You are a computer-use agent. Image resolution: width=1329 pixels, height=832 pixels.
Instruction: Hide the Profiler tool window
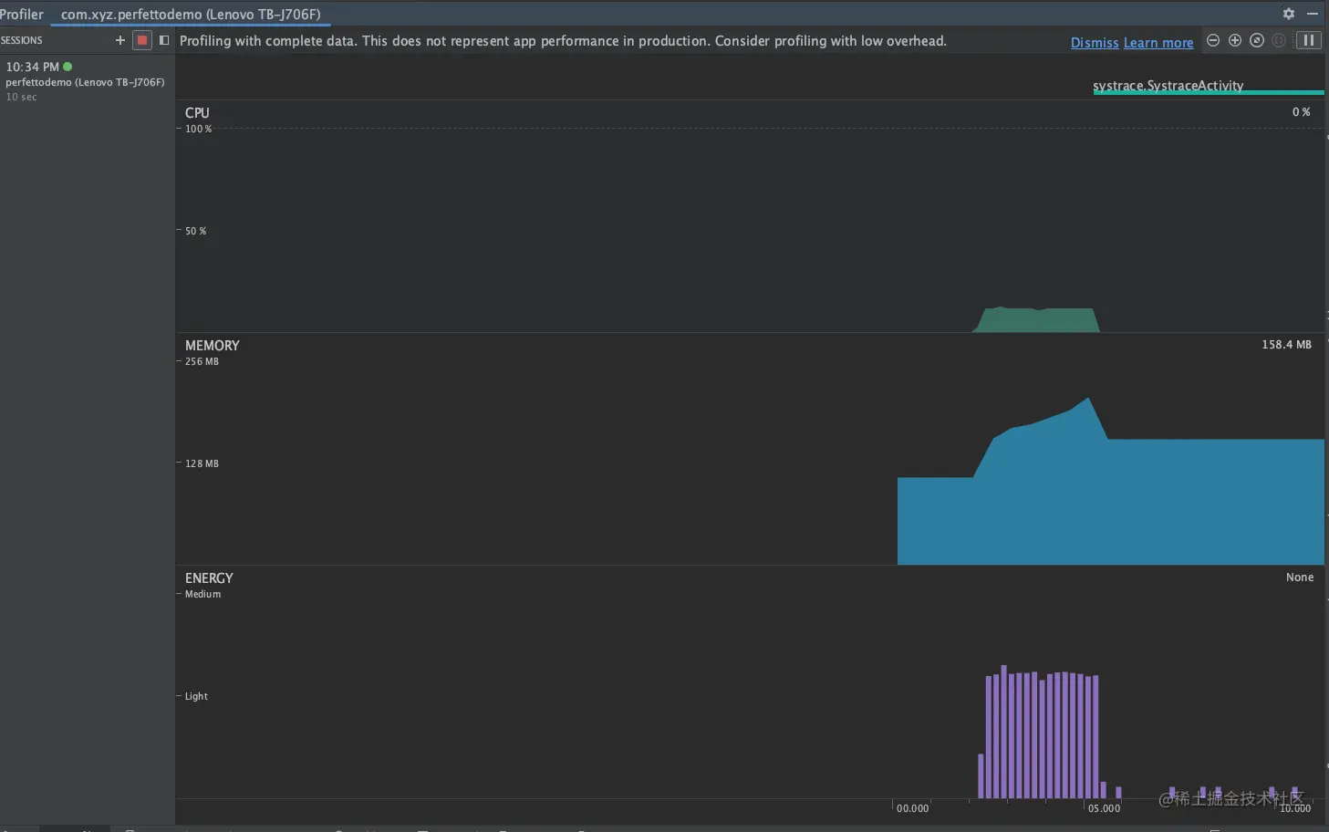click(x=1313, y=14)
